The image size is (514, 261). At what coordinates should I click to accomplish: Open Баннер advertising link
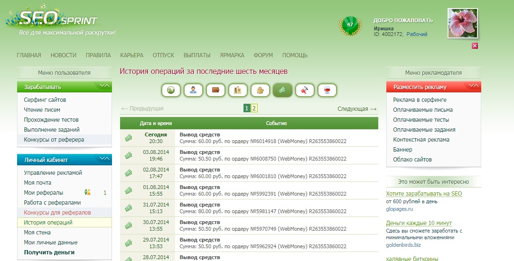pos(402,150)
